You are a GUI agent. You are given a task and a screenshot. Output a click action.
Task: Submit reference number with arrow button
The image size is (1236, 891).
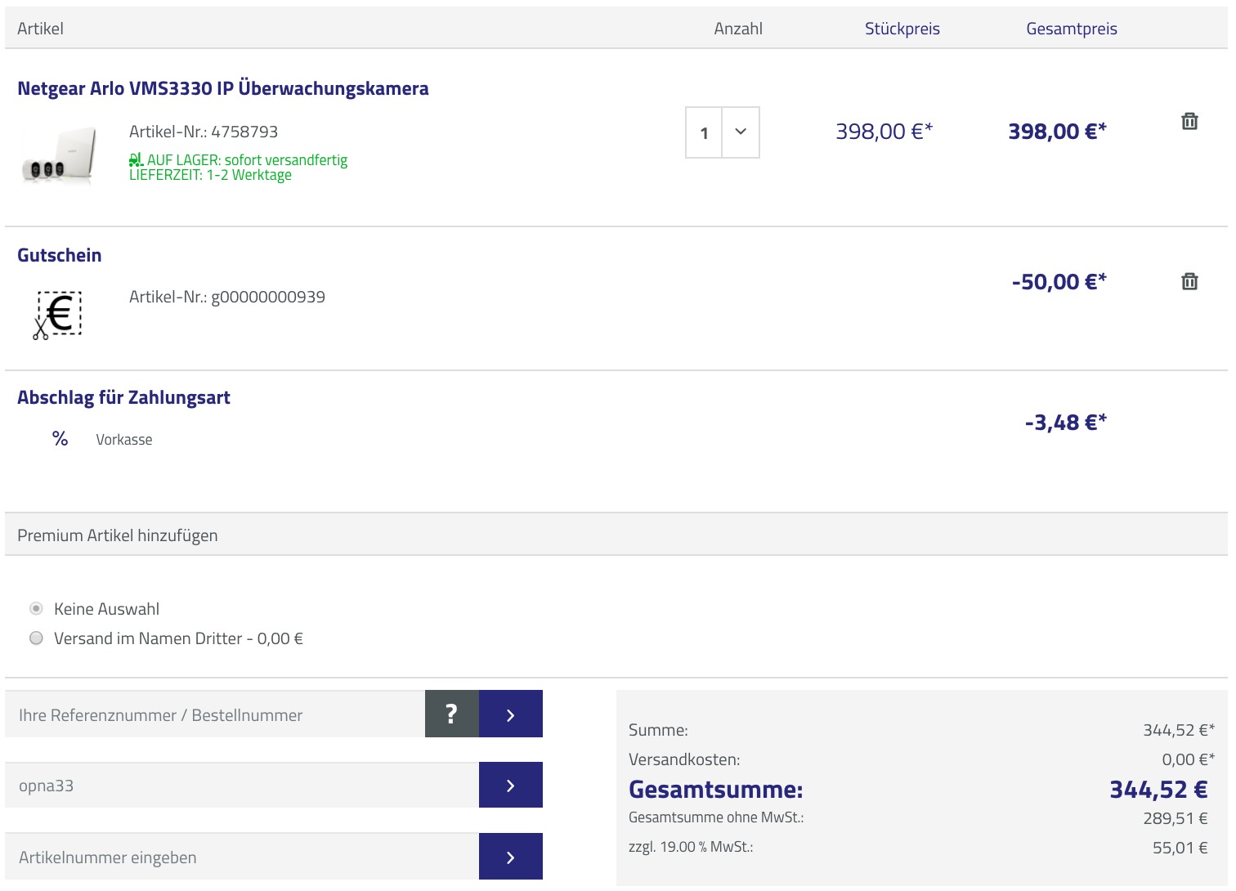tap(511, 714)
